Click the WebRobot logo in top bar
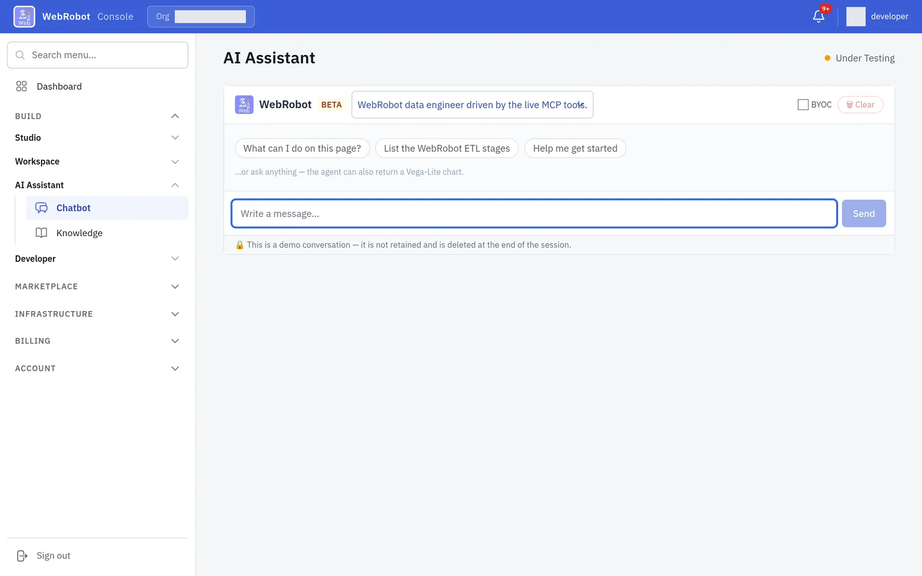 [24, 17]
